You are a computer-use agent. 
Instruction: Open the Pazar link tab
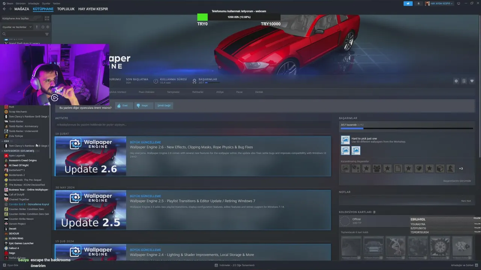click(x=239, y=92)
